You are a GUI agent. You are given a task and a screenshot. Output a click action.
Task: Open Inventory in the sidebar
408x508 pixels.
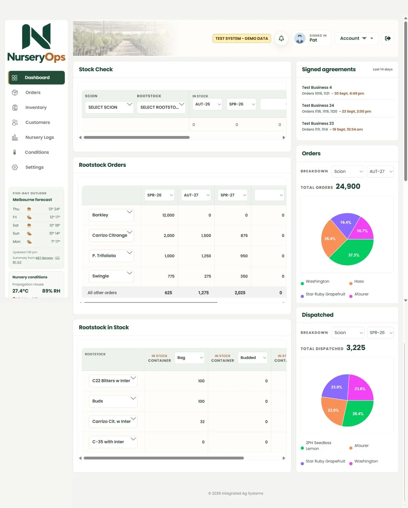pos(36,108)
